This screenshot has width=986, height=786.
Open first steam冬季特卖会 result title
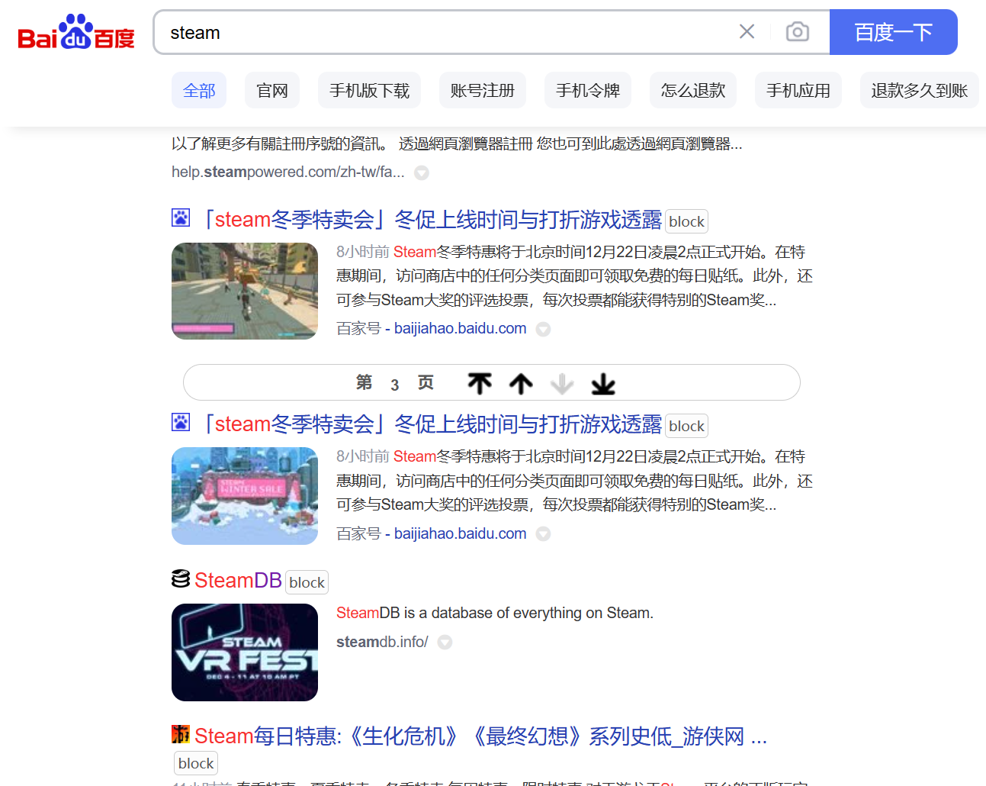(429, 220)
